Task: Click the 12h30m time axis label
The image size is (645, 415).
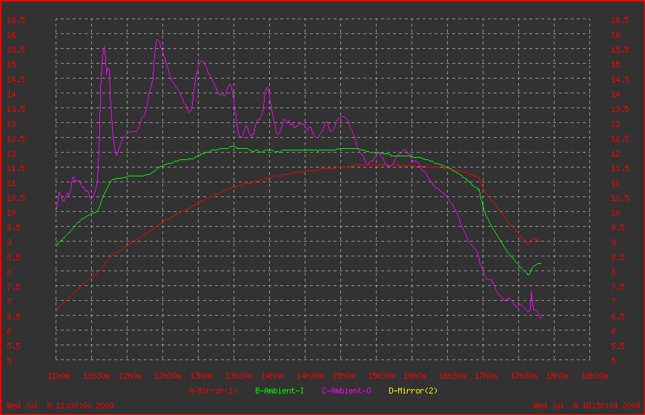Action: tap(168, 376)
